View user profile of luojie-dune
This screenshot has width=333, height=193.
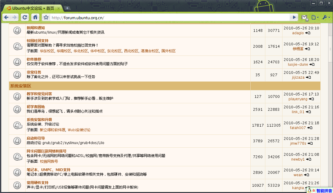[298, 65]
